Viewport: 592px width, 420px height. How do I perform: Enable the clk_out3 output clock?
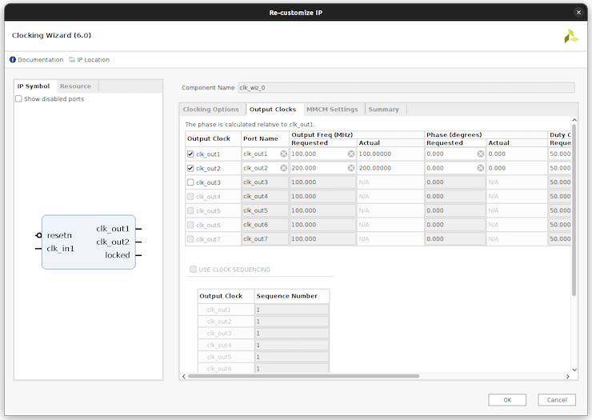coord(190,182)
